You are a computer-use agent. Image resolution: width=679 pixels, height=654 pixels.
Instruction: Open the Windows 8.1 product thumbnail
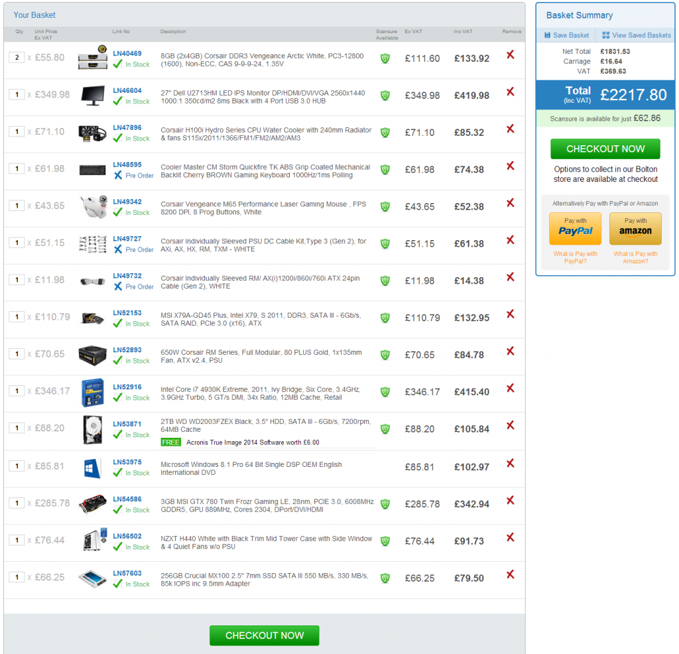click(x=92, y=468)
